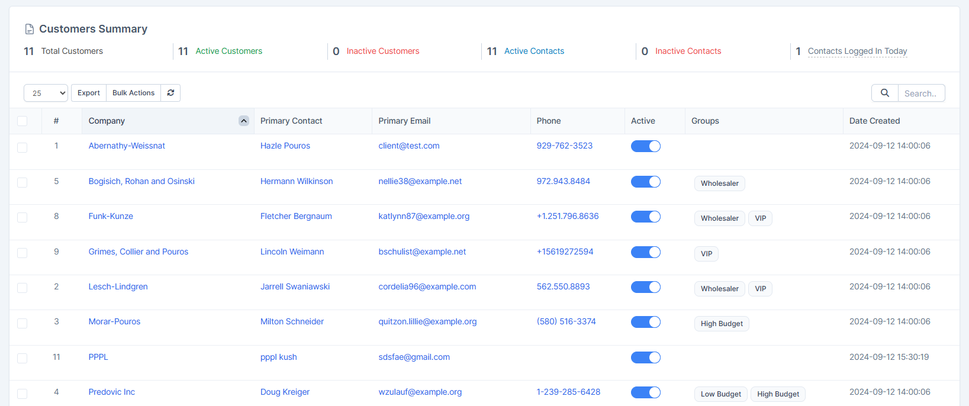Toggle active switch for Bogisich, Rohan and Osinski
Image resolution: width=969 pixels, height=406 pixels.
[x=646, y=182]
